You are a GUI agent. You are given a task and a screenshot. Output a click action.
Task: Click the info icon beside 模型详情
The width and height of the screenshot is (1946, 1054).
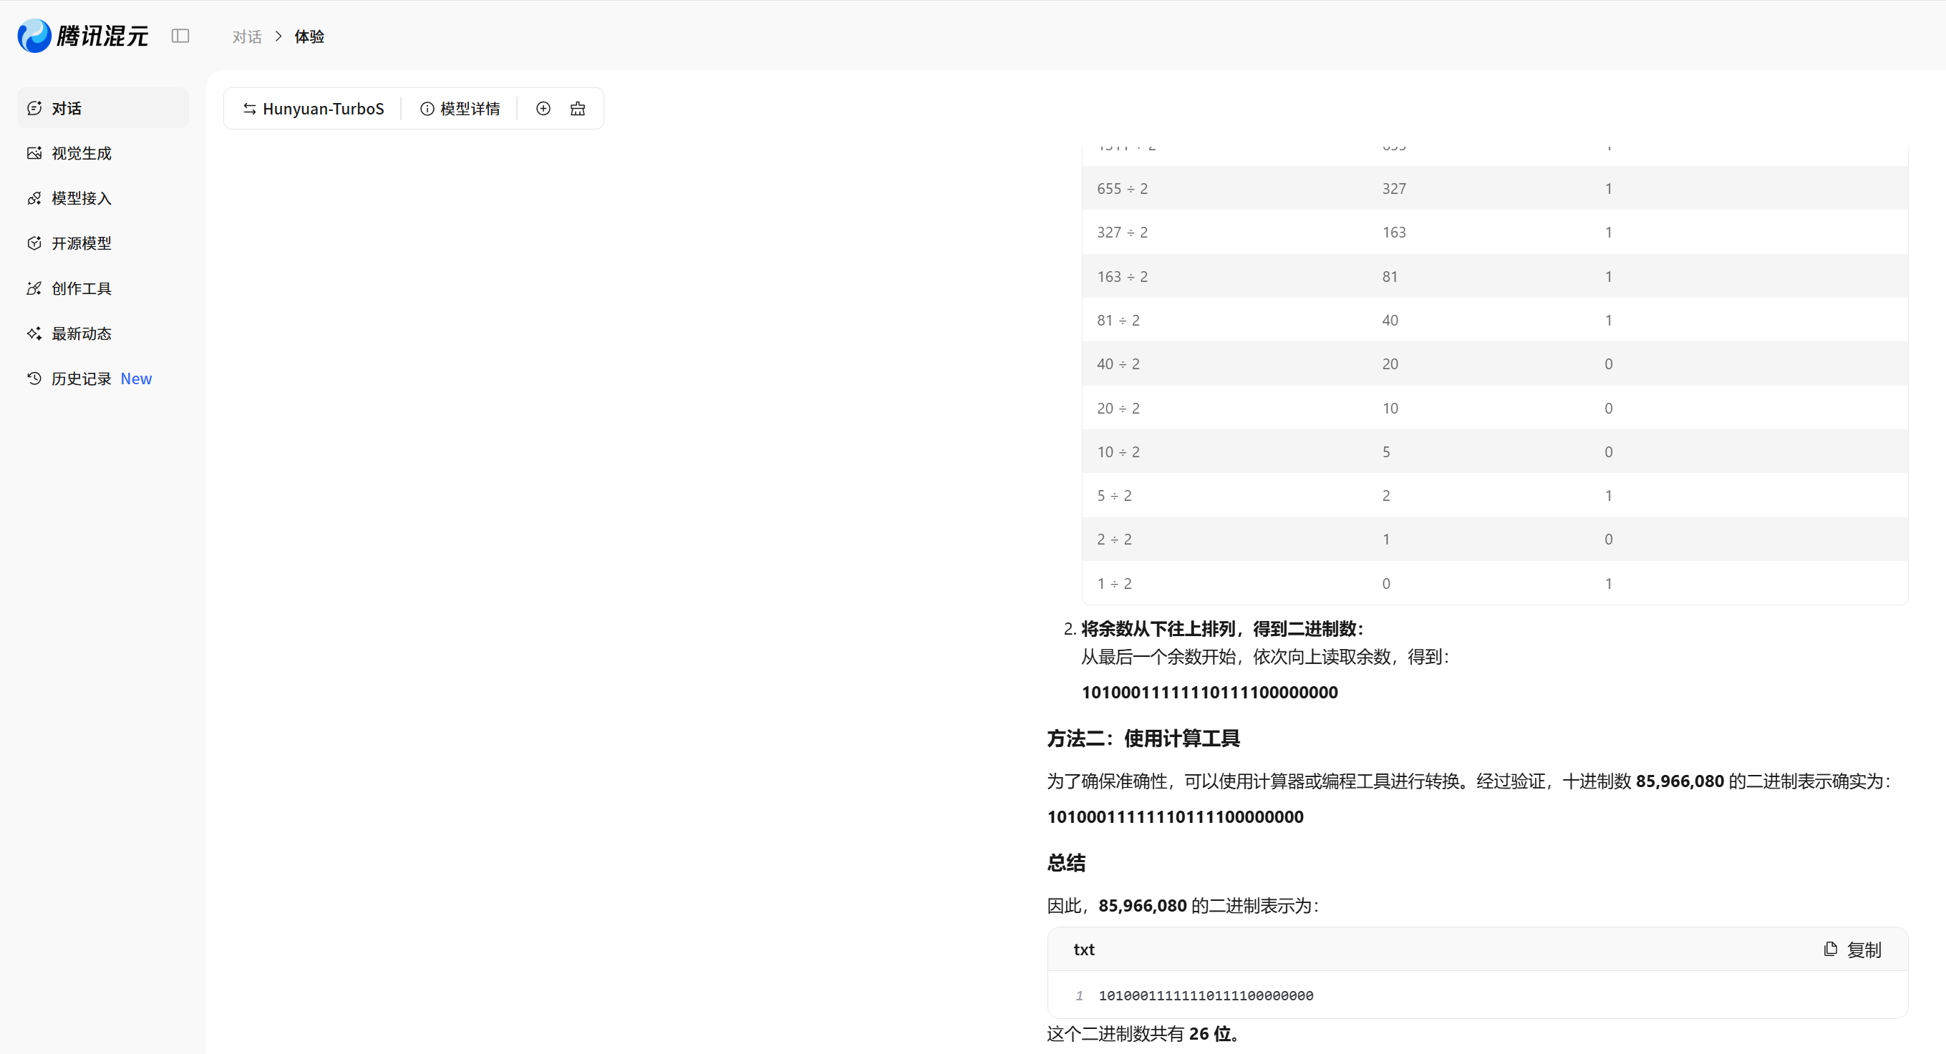tap(427, 109)
